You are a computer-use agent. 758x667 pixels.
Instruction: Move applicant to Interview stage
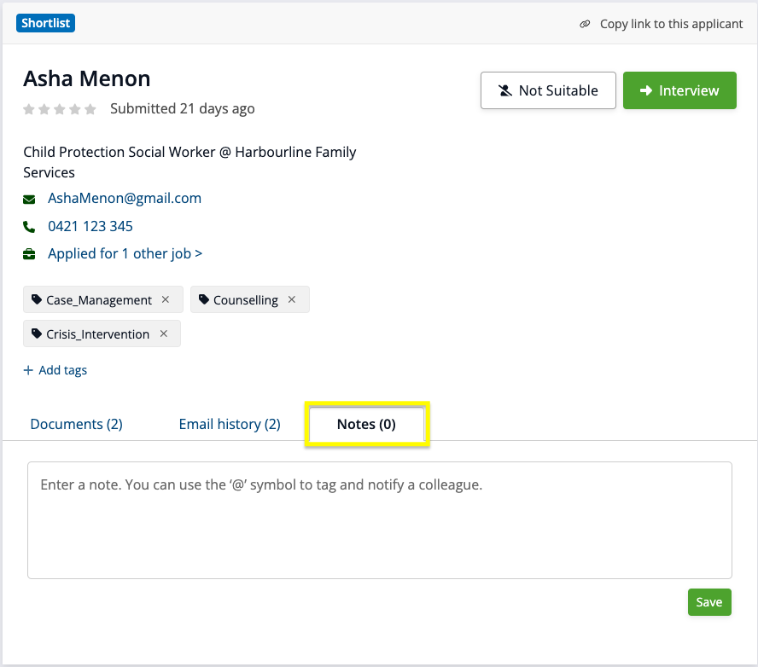pyautogui.click(x=679, y=90)
